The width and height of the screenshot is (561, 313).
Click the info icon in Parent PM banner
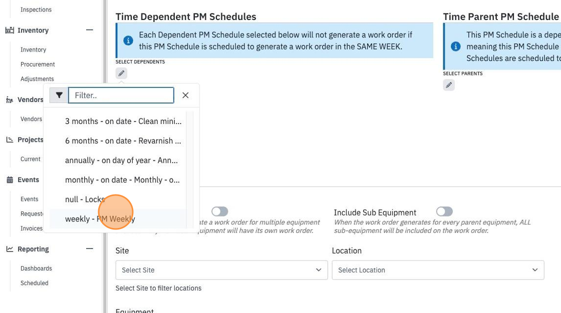pyautogui.click(x=455, y=46)
